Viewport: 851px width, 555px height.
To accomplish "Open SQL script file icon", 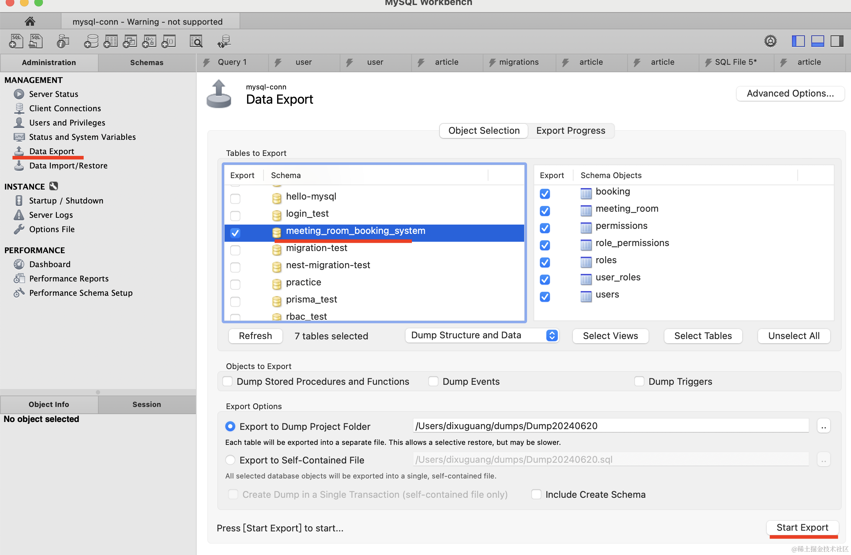I will (36, 41).
